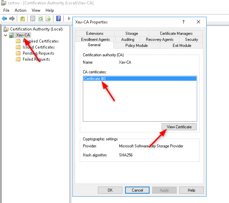Click the blue Help question mark icon

pos(59,18)
